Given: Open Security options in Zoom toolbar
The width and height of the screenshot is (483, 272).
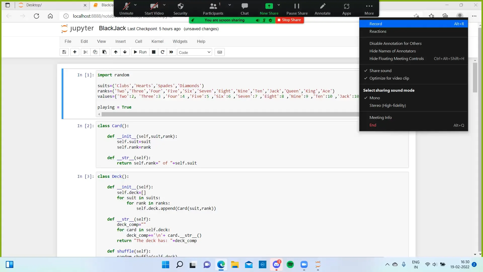Looking at the screenshot, I should coord(180,9).
